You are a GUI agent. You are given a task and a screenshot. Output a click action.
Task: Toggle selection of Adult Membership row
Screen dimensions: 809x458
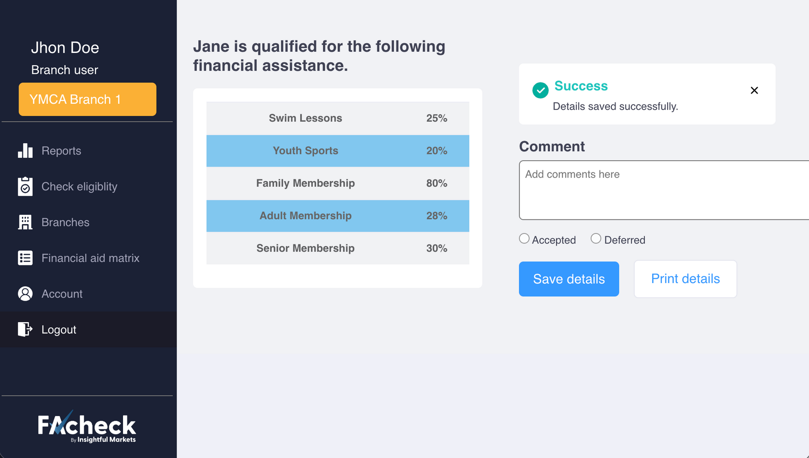pos(337,216)
